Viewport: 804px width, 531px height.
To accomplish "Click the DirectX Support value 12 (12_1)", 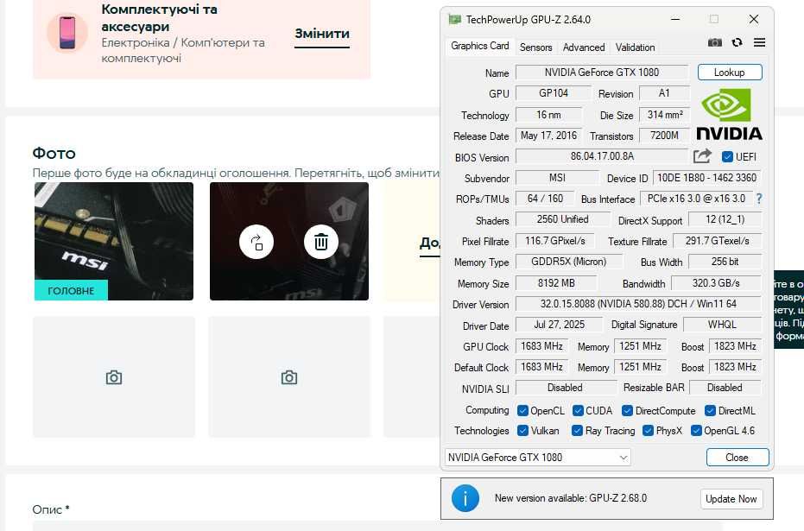I will pos(725,219).
